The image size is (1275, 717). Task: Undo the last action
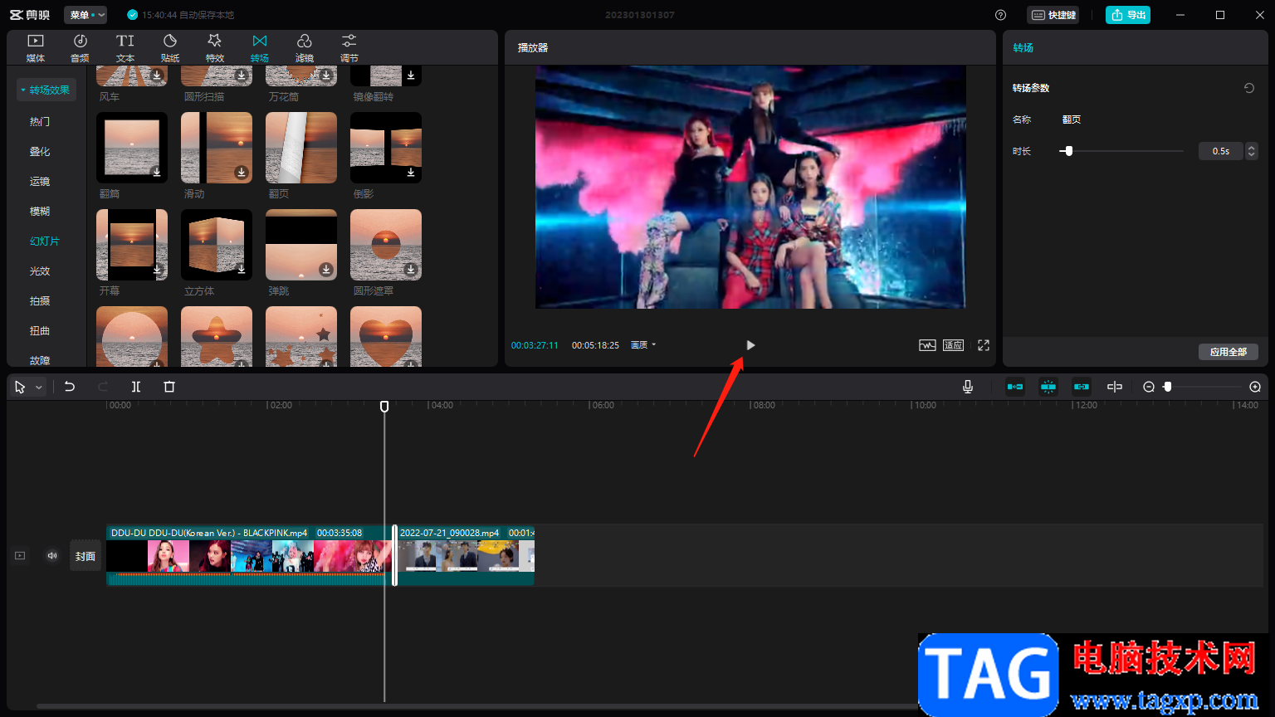pos(70,387)
